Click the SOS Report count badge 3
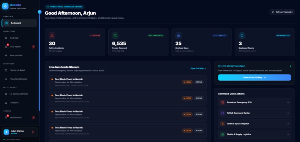The width and height of the screenshot is (300, 142). [x=33, y=46]
